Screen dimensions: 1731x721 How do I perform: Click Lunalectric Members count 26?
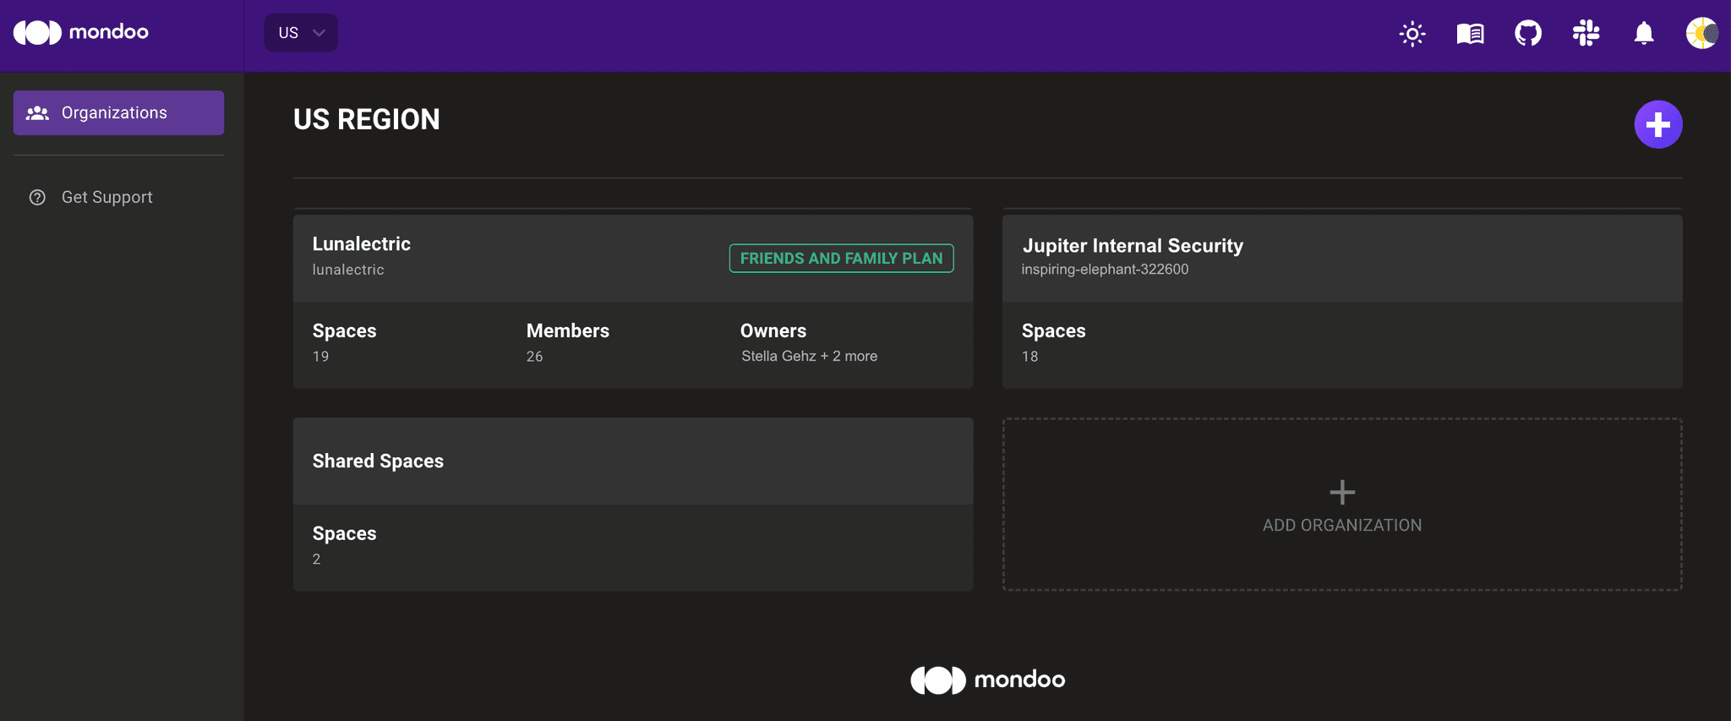tap(535, 357)
